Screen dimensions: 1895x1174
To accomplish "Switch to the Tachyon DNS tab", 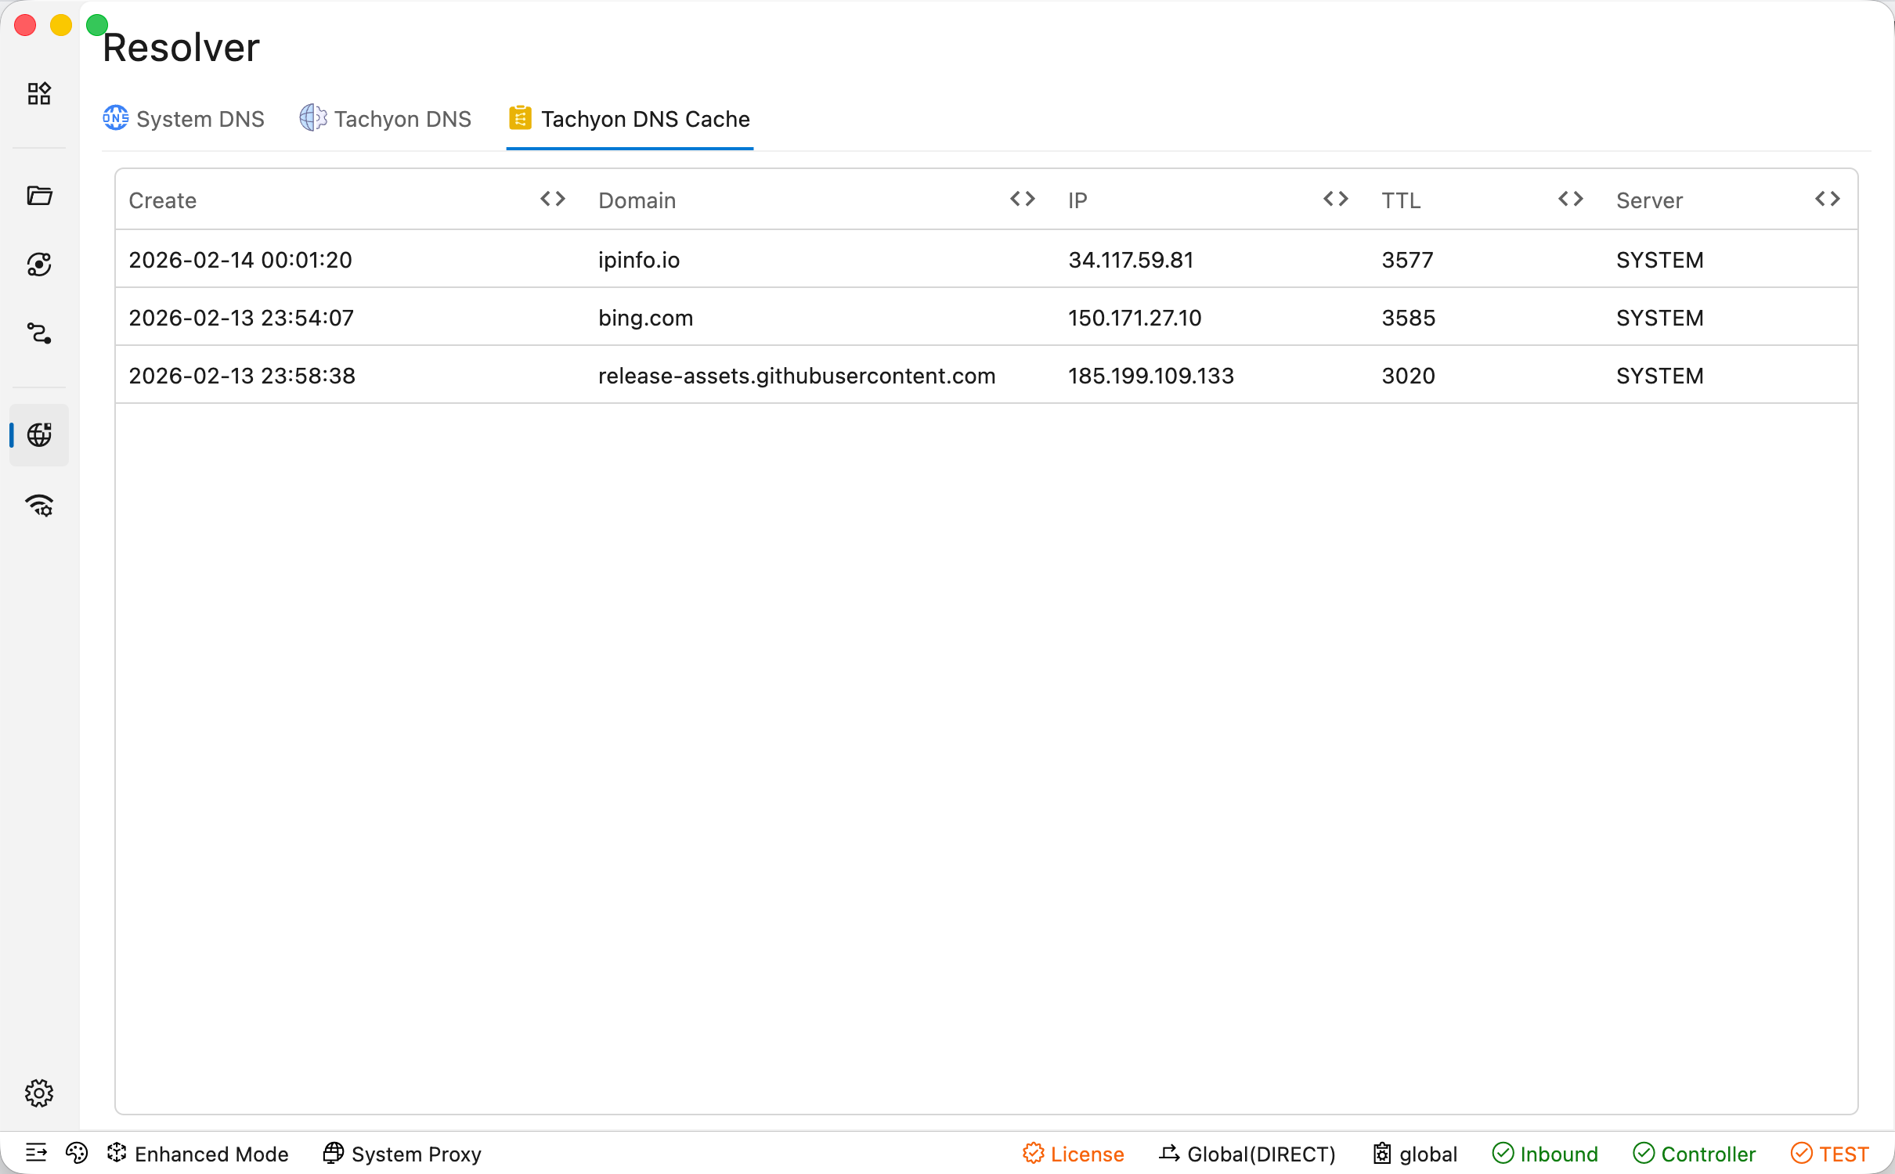I will (386, 119).
